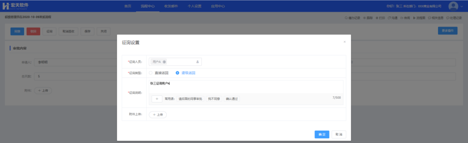Open the 打印 print option
The height and width of the screenshot is (143, 468).
point(380,17)
